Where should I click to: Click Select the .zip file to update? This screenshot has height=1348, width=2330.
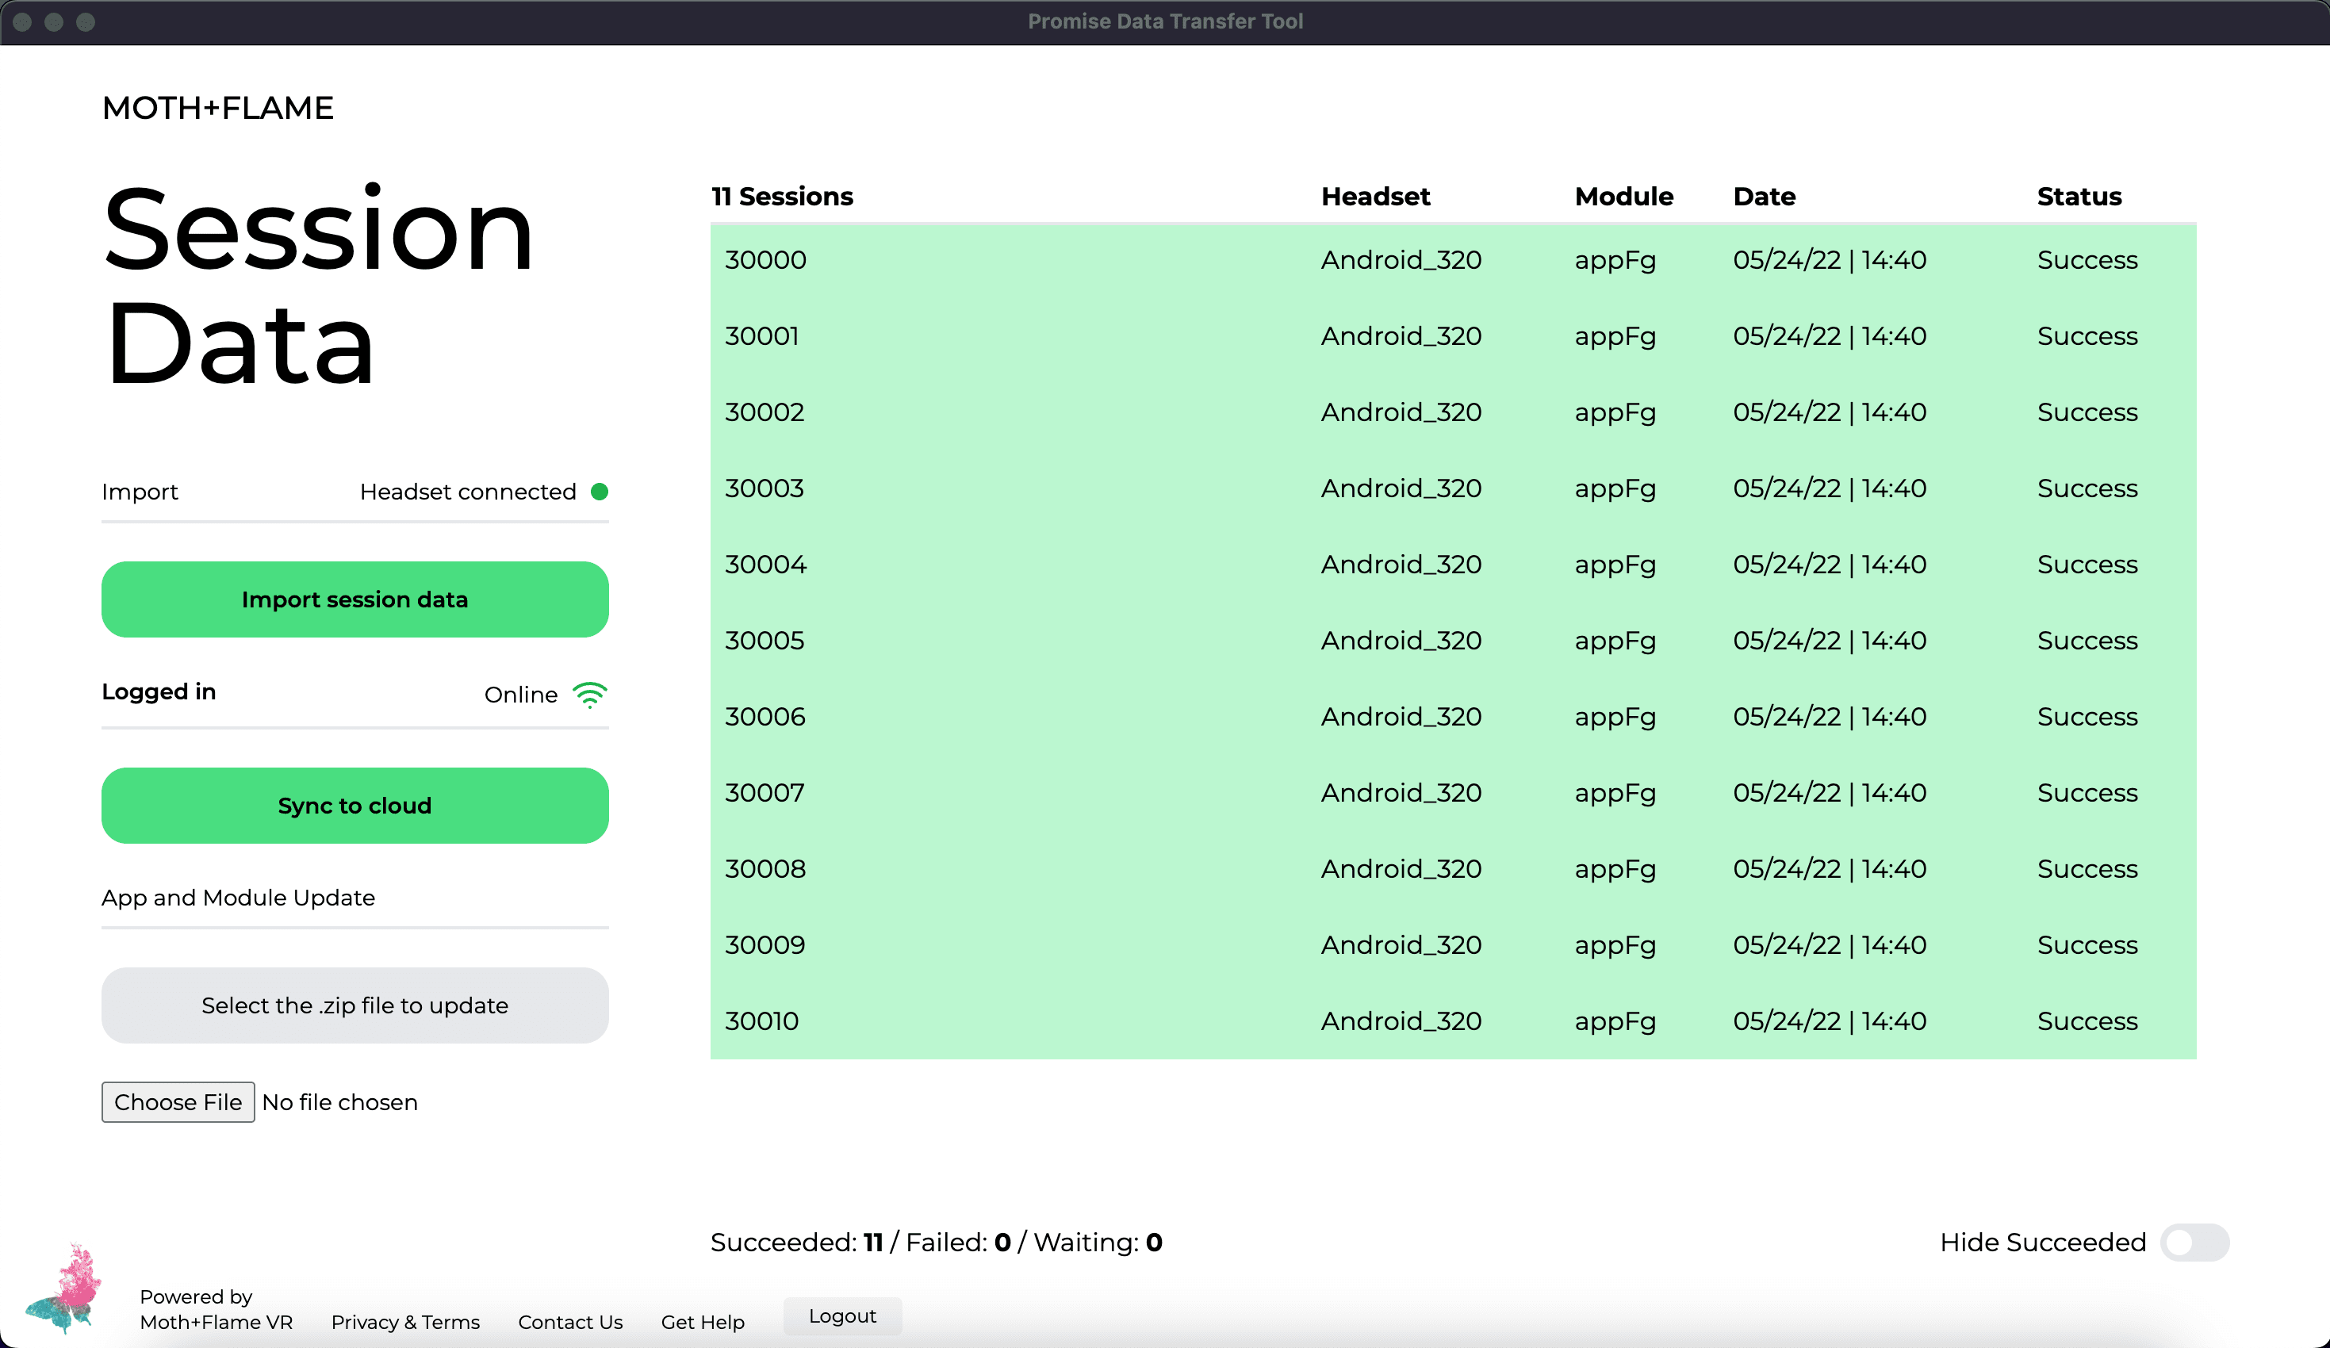(355, 1005)
